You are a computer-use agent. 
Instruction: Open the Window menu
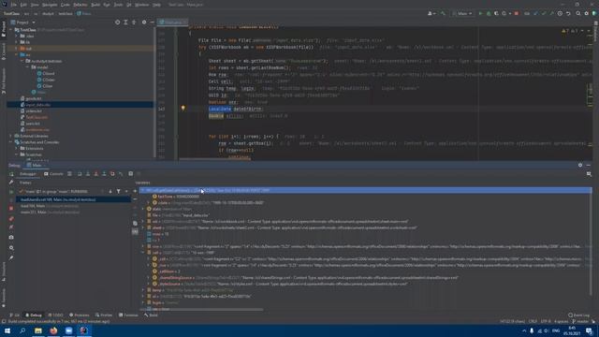click(141, 5)
